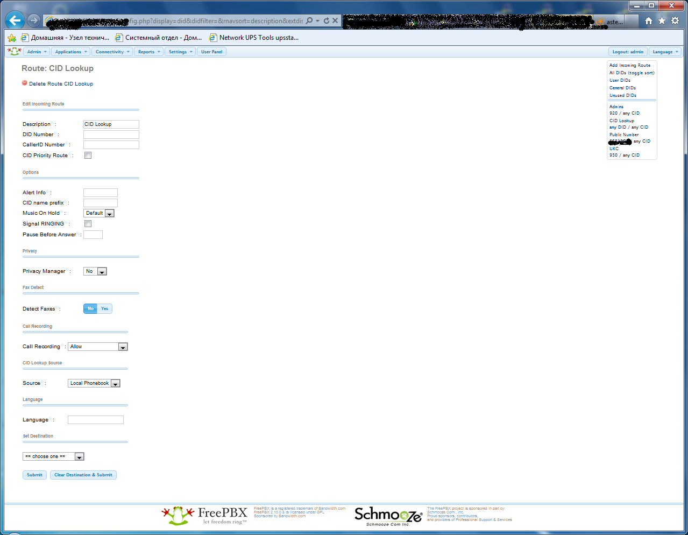Image resolution: width=688 pixels, height=535 pixels.
Task: Click the browser back arrow button
Action: click(15, 20)
